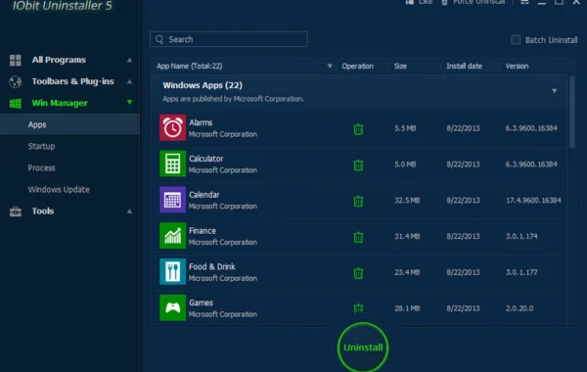Click the Force Uninstall label
The image size is (587, 372).
pyautogui.click(x=478, y=2)
